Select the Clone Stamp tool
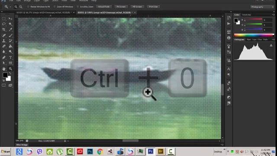The height and width of the screenshot is (156, 277). tap(4, 41)
